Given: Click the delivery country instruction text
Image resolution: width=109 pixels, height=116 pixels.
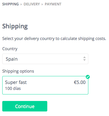Looking at the screenshot, I should pyautogui.click(x=54, y=39).
